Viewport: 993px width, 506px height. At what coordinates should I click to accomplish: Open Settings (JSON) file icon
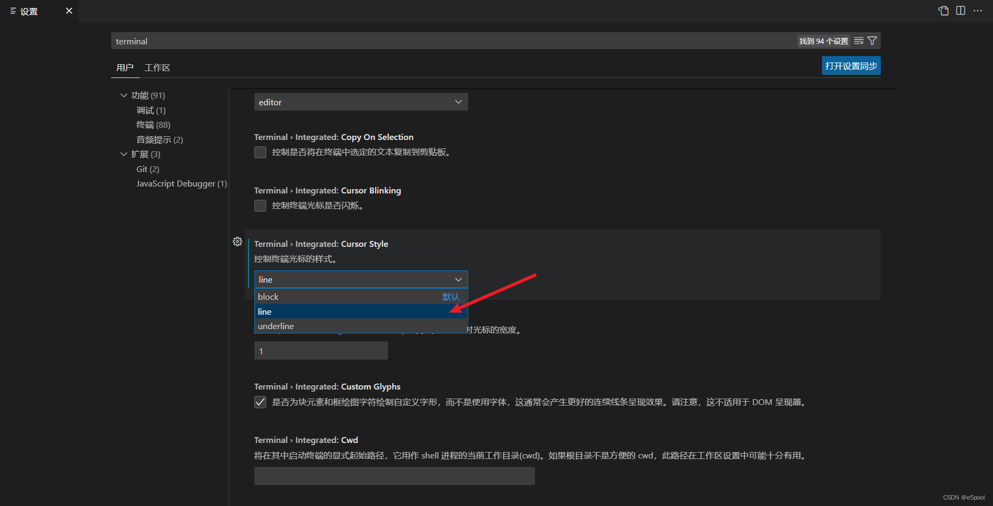coord(943,11)
